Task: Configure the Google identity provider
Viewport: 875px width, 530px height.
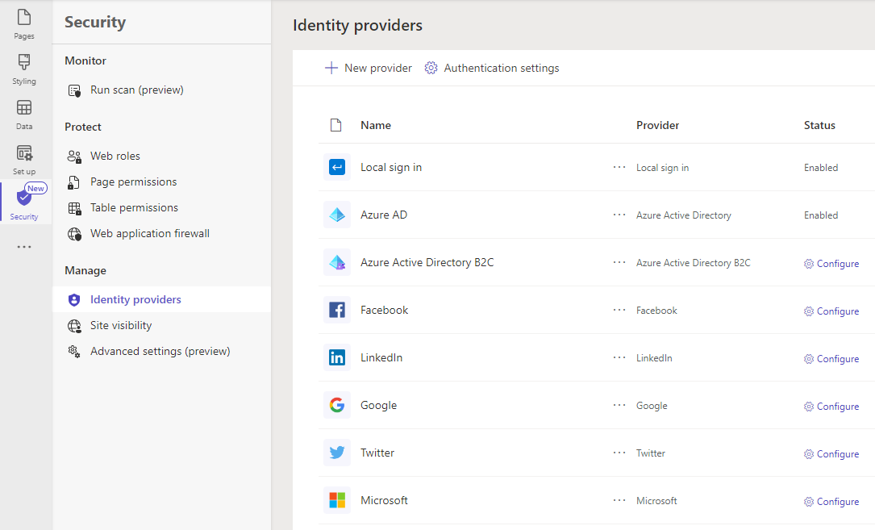Action: (x=831, y=406)
